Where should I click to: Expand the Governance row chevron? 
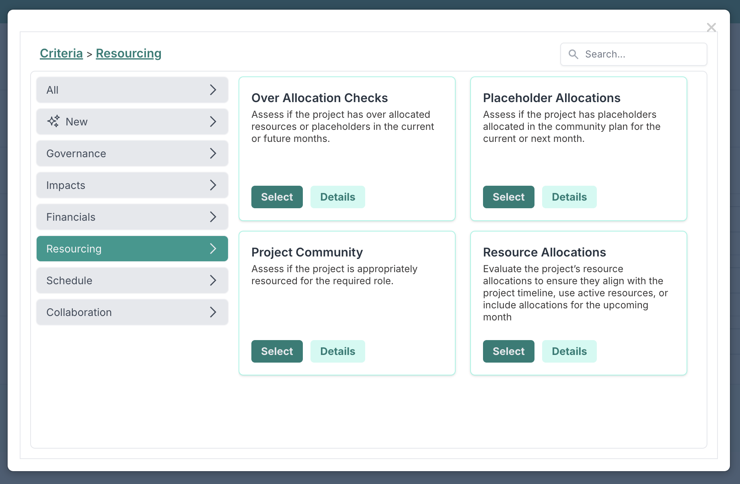(213, 154)
